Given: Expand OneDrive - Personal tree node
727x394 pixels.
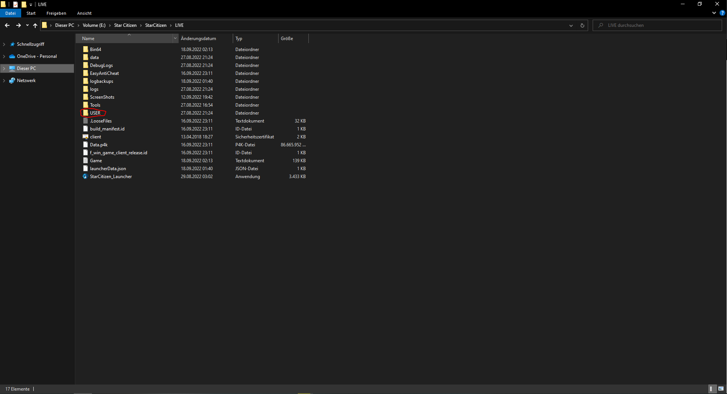Looking at the screenshot, I should pos(4,56).
